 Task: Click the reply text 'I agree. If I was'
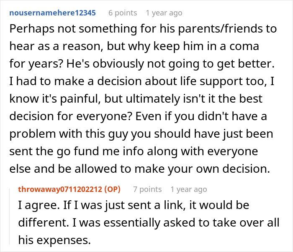coord(134,205)
